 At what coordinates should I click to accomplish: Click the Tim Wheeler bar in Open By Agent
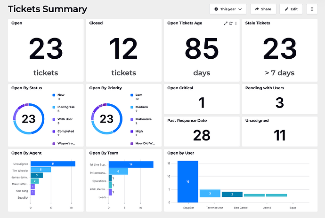tap(41, 170)
